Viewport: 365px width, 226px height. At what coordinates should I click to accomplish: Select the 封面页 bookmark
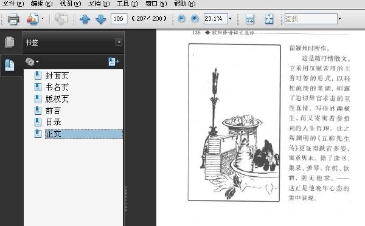pyautogui.click(x=57, y=75)
